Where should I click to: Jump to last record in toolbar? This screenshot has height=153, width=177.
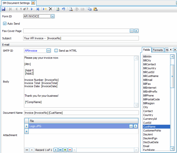[38, 9]
